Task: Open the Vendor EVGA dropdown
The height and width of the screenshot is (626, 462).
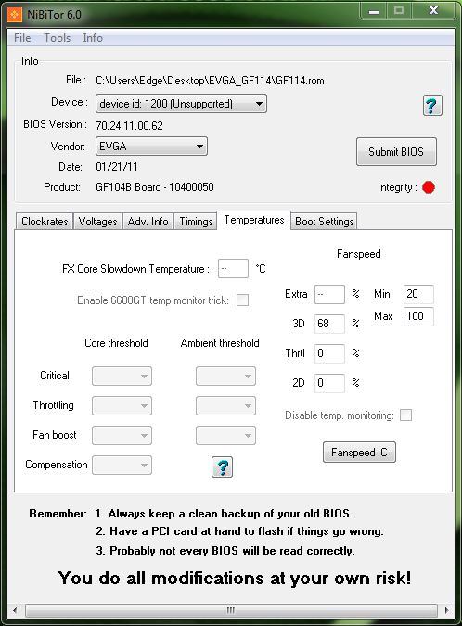Action: (x=151, y=147)
